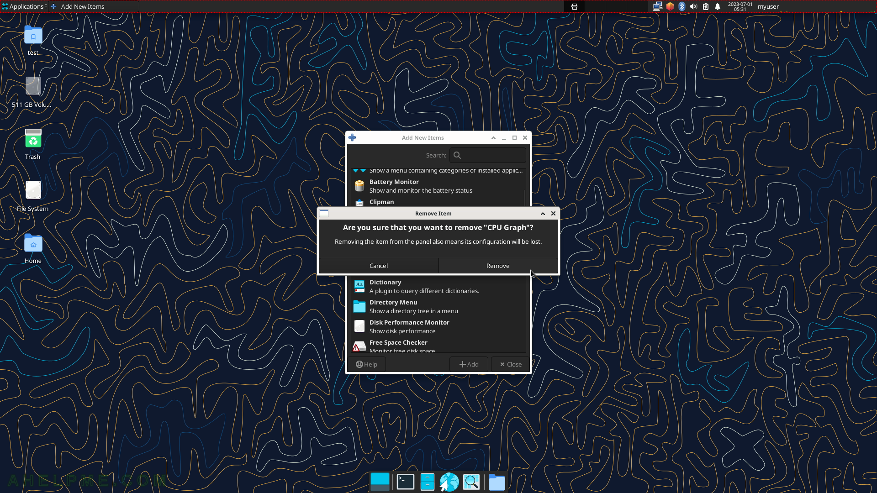The height and width of the screenshot is (493, 877).
Task: Open the test folder on desktop
Action: click(x=33, y=40)
